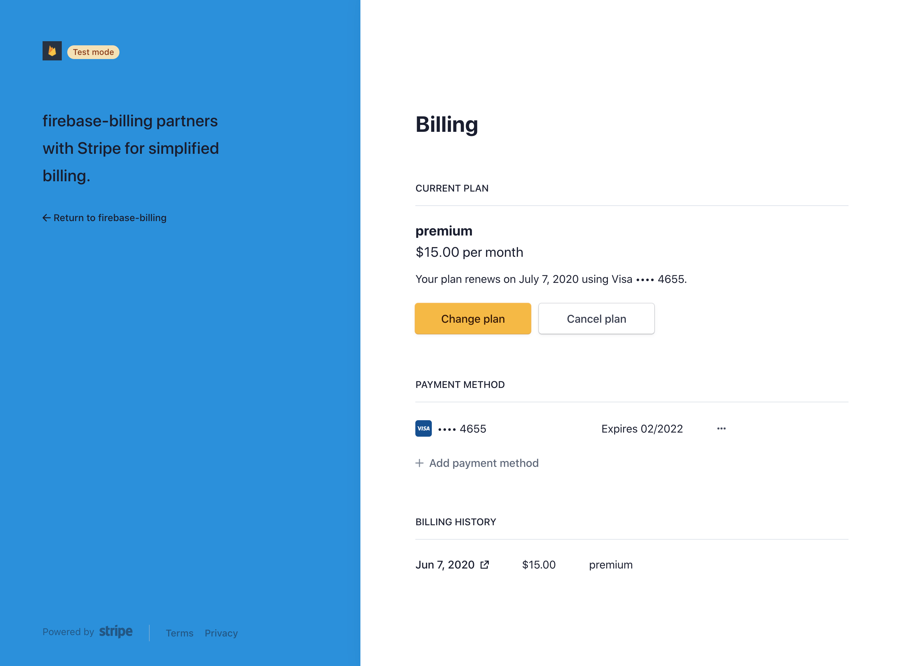The width and height of the screenshot is (900, 666).
Task: Open the Terms page
Action: click(180, 633)
